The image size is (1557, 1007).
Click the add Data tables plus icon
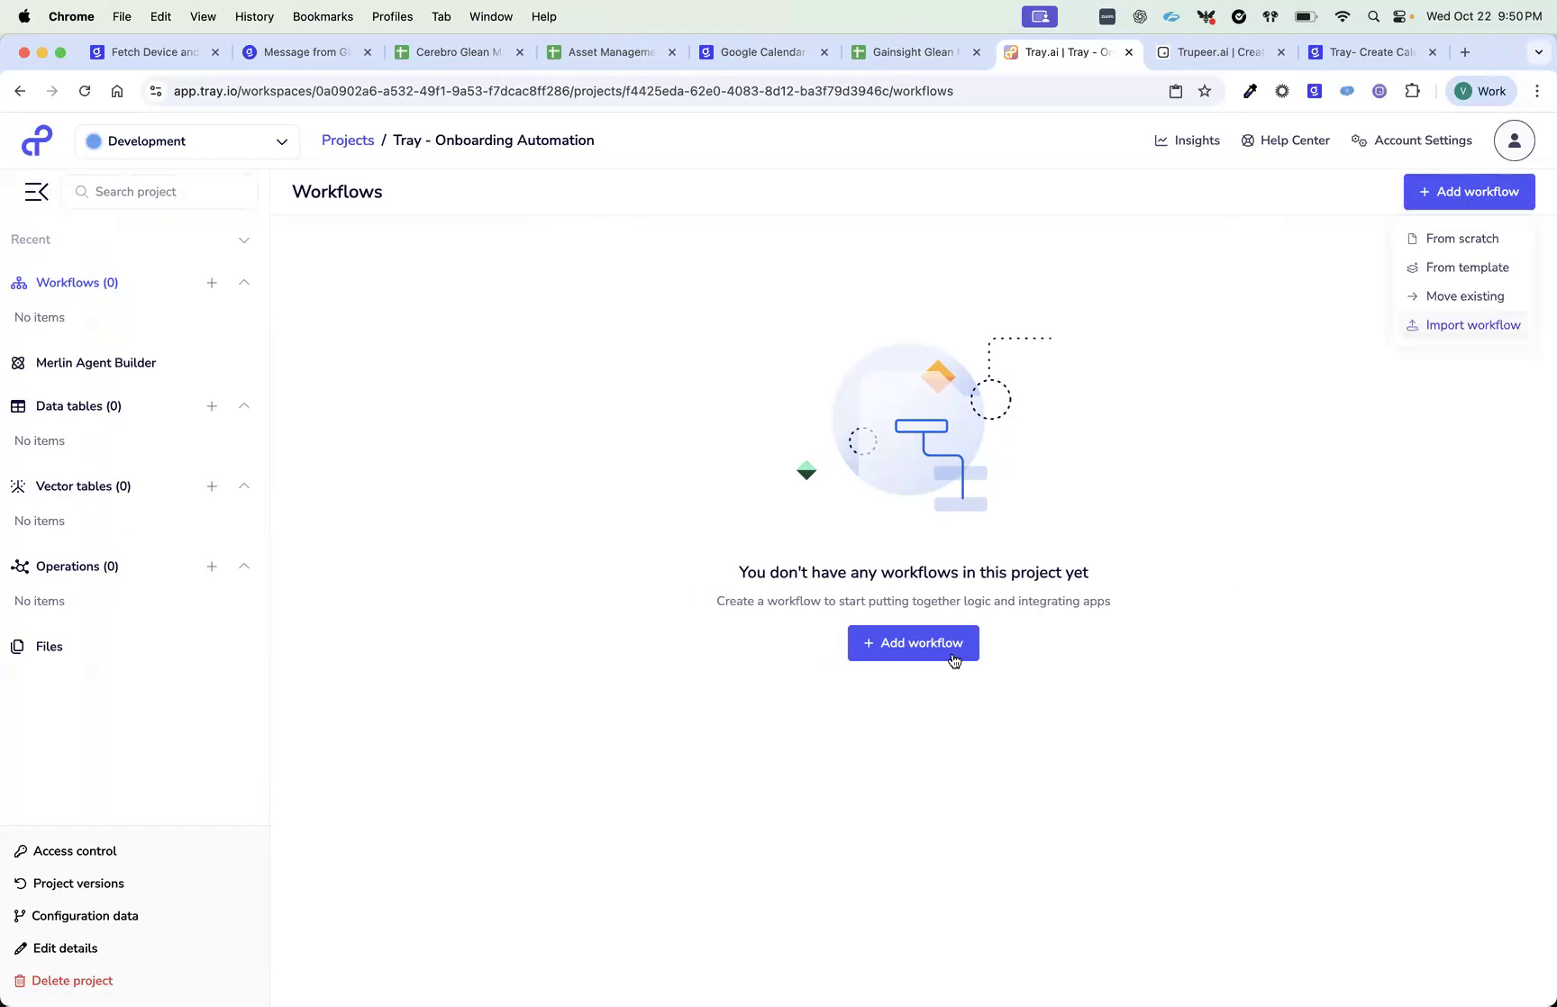coord(212,406)
